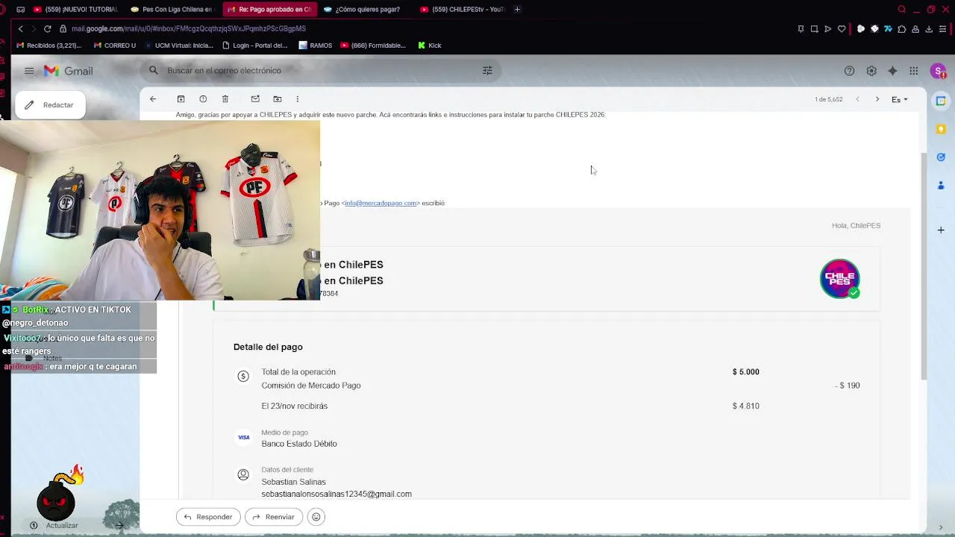Open the CORREO U bookmark
955x537 pixels.
coord(115,45)
